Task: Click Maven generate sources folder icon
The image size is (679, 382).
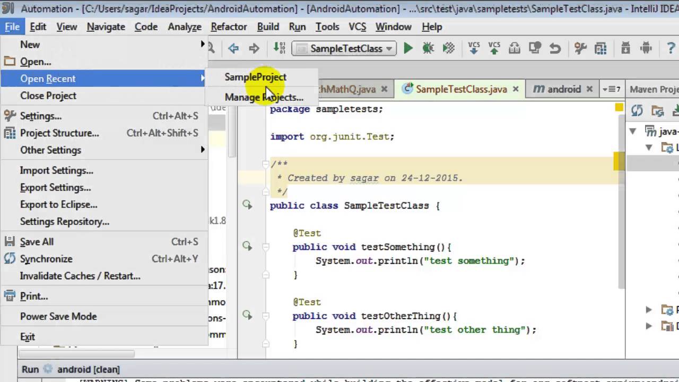Action: [x=658, y=111]
